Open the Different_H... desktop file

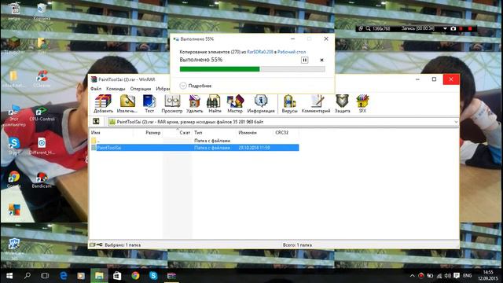(x=42, y=146)
